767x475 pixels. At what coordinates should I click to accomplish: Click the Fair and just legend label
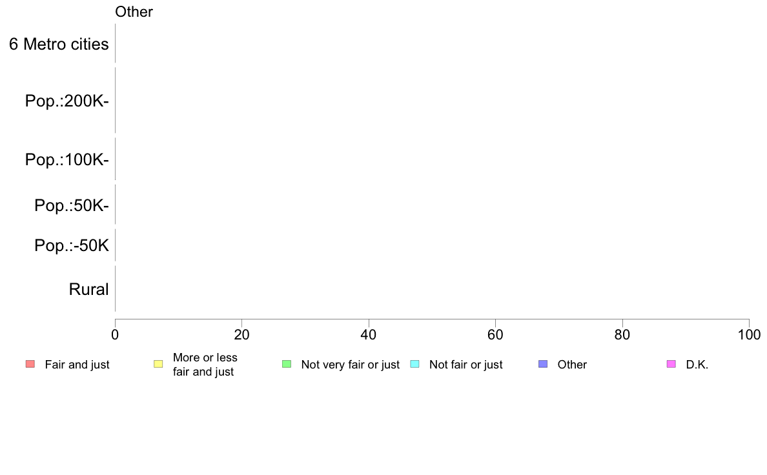tap(77, 365)
